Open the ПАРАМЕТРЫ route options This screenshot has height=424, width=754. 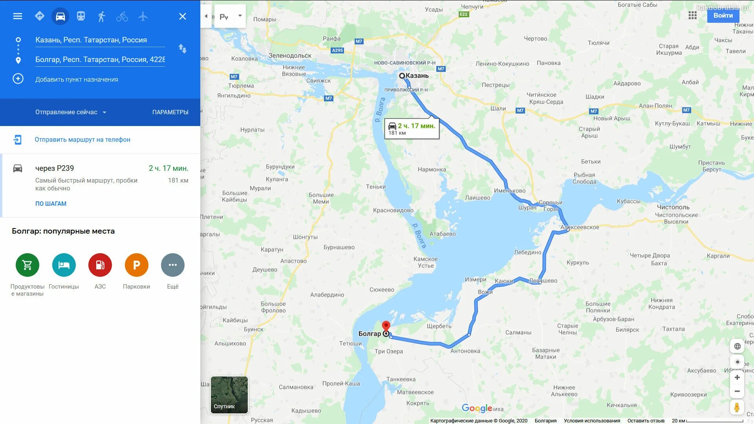click(x=170, y=112)
